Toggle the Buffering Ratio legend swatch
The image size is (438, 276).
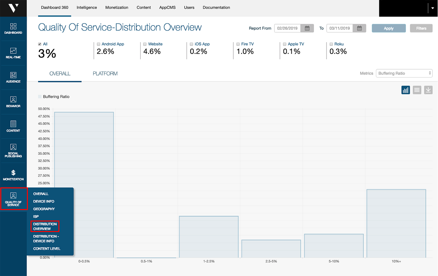coord(40,96)
